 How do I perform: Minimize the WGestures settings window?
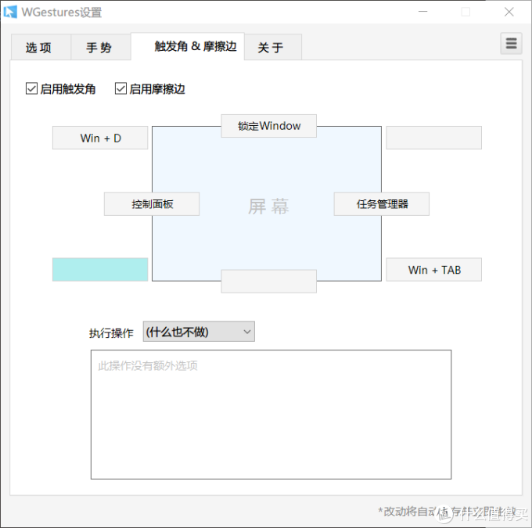pos(422,12)
